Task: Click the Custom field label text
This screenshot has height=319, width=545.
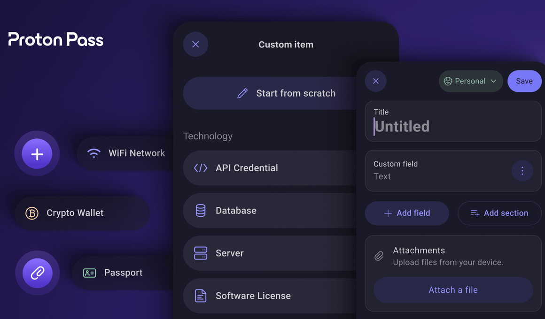Action: pos(396,164)
